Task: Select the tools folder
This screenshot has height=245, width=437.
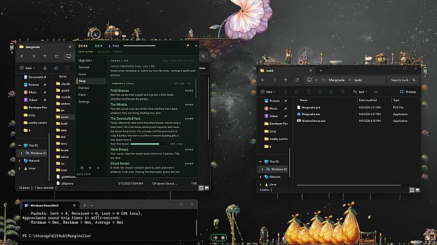Action: (62, 170)
